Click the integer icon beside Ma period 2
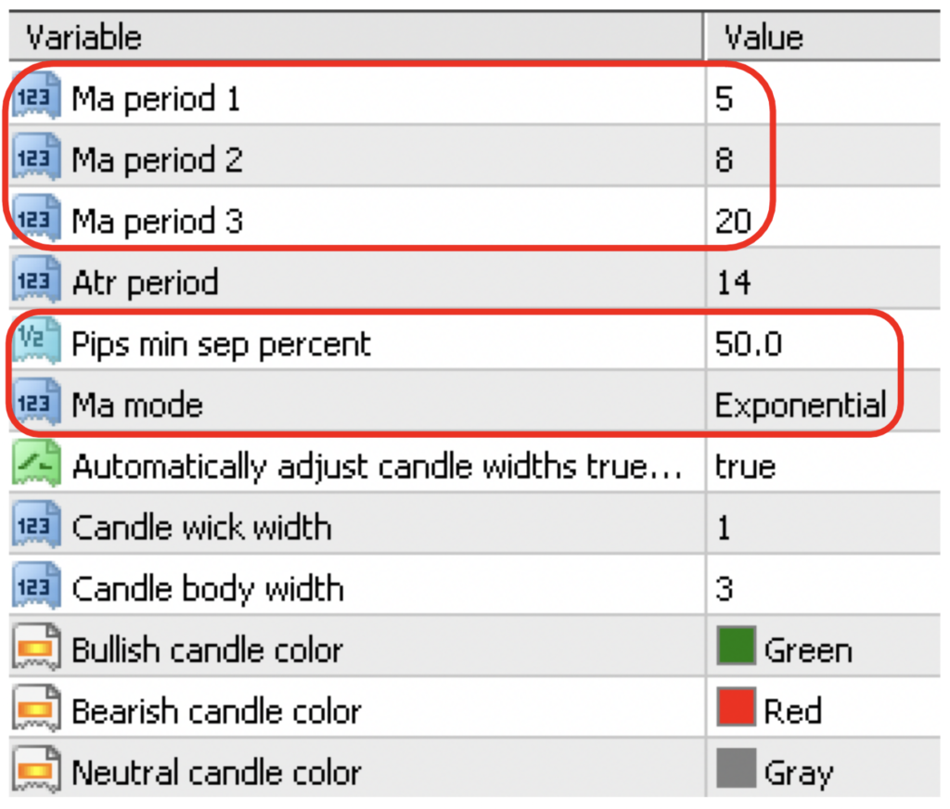The width and height of the screenshot is (950, 809). (36, 160)
